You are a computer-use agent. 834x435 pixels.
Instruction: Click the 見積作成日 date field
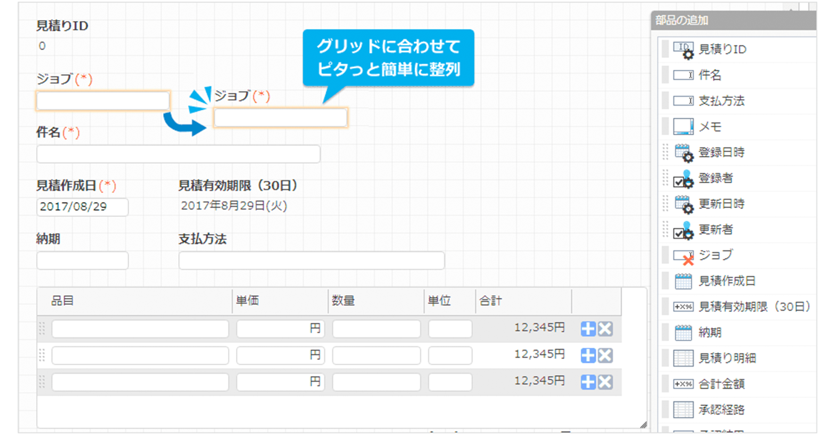point(82,207)
